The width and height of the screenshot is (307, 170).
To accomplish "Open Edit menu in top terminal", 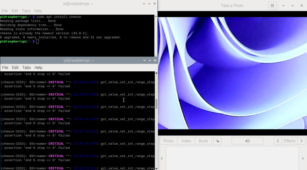I will pyautogui.click(x=15, y=11).
